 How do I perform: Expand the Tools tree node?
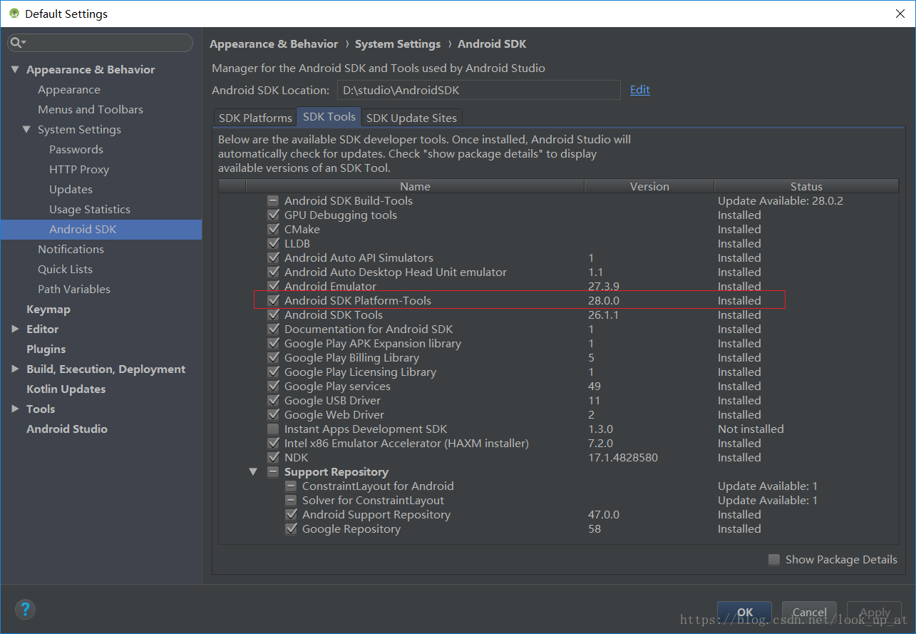(15, 409)
